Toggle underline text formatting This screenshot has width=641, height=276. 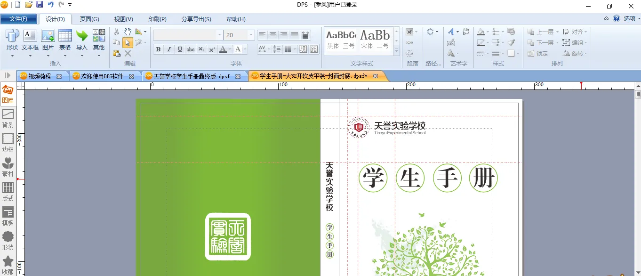tap(180, 49)
